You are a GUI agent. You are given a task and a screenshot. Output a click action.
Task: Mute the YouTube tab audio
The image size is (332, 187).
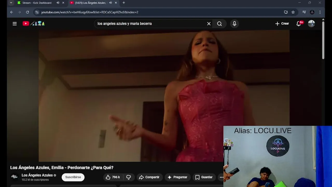(x=110, y=3)
